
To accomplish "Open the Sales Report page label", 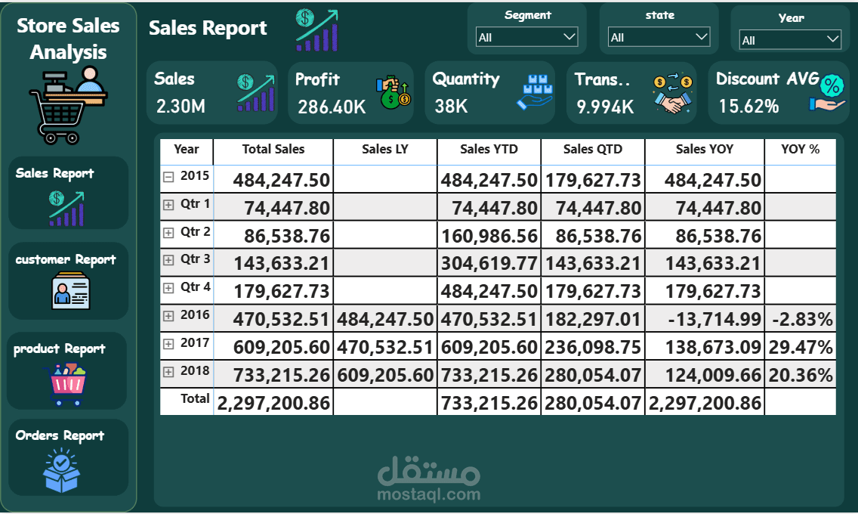I will (x=54, y=174).
